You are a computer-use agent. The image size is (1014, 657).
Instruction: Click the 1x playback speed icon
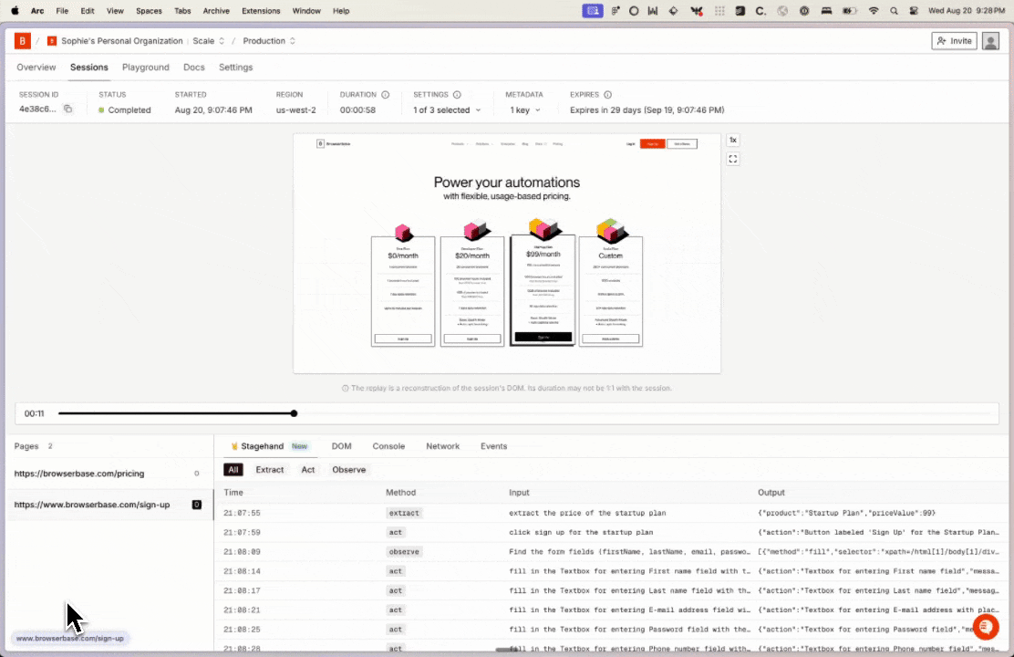(733, 140)
